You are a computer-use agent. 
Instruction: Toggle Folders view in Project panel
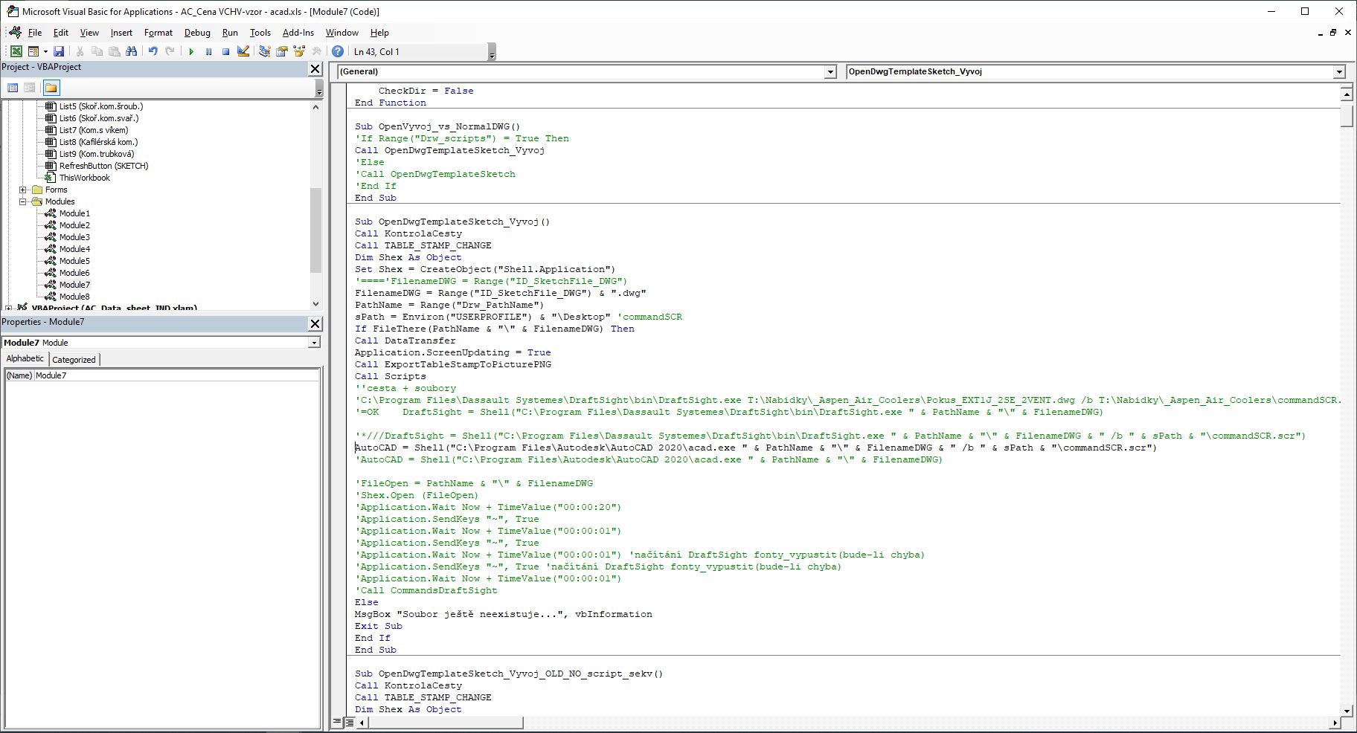51,88
